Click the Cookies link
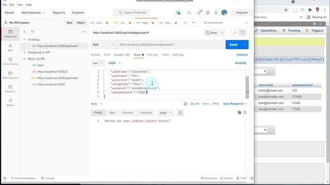The width and height of the screenshot is (330, 185). [x=242, y=55]
